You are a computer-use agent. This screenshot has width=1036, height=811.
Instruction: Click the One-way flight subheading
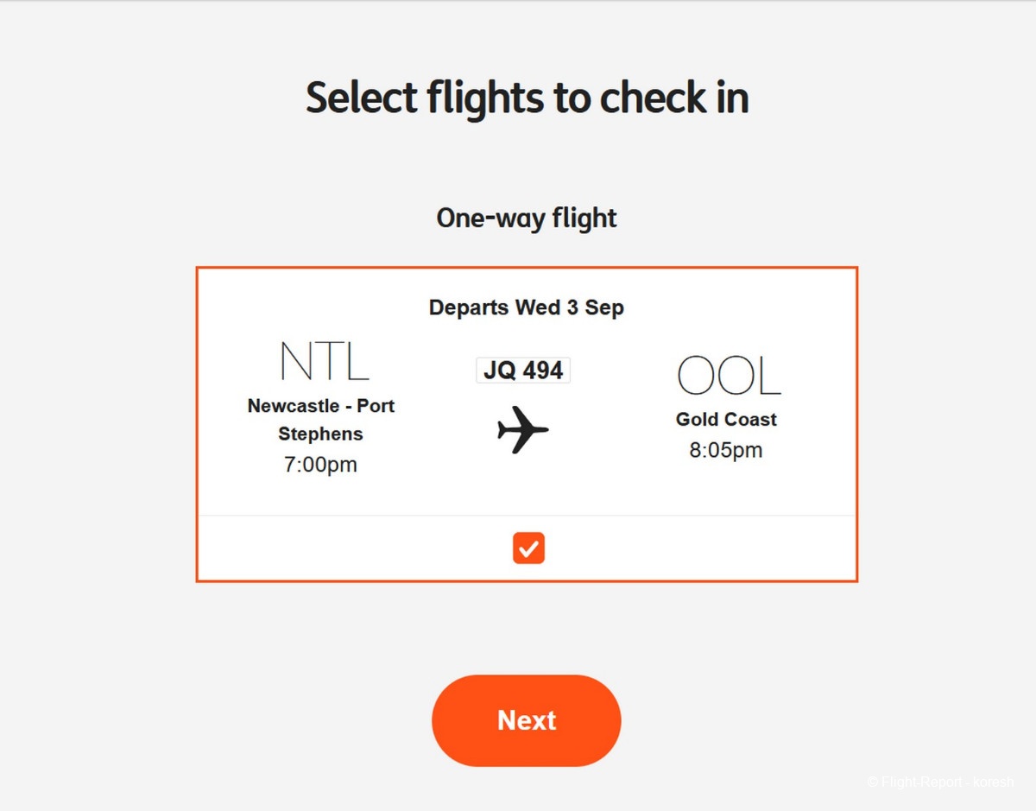[527, 218]
